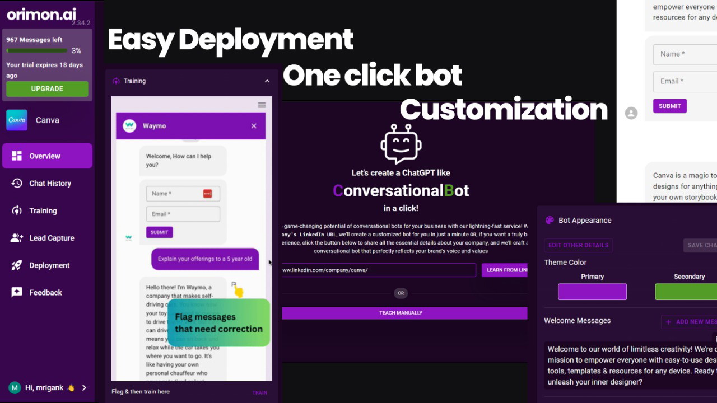Pick the green Secondary theme color
The width and height of the screenshot is (717, 403).
686,292
